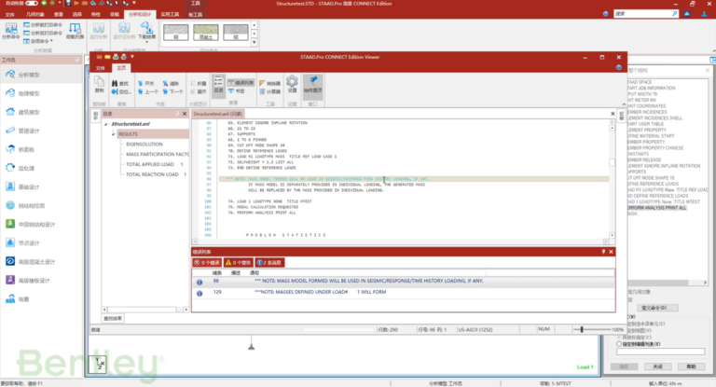The height and width of the screenshot is (387, 716).
Task: Click the edit list input field
Action: tap(660, 352)
